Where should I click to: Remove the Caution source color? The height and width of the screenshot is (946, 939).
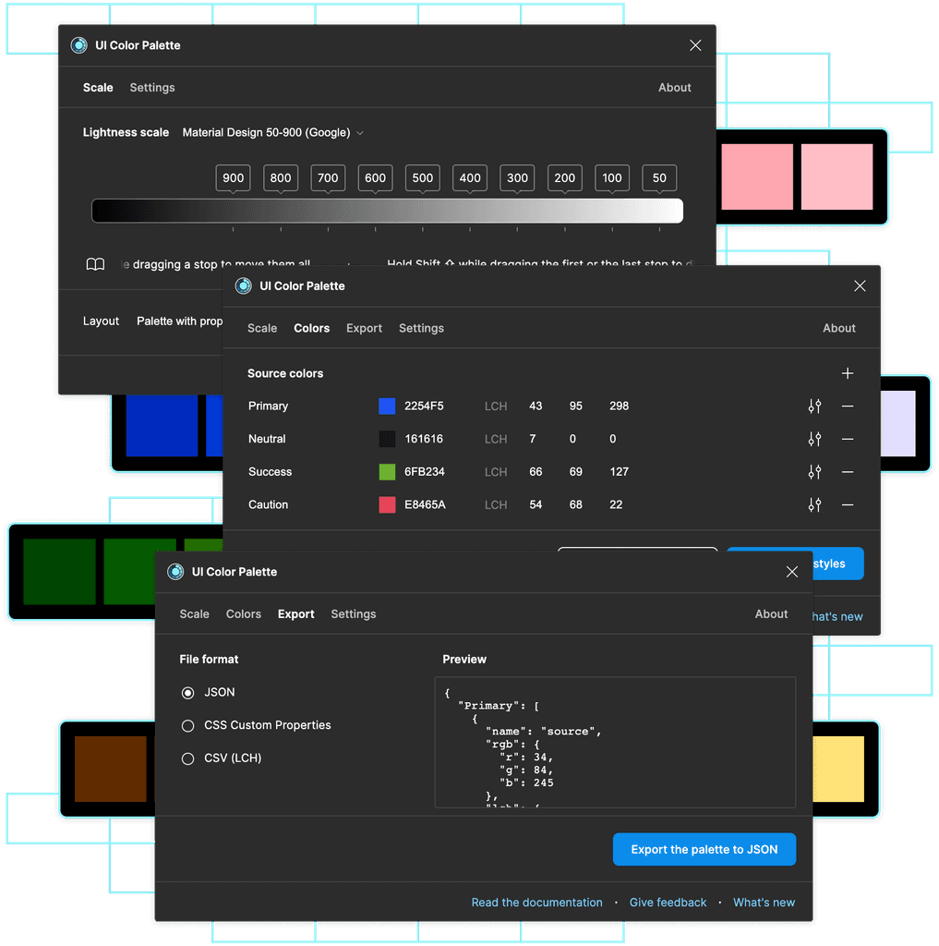tap(848, 504)
